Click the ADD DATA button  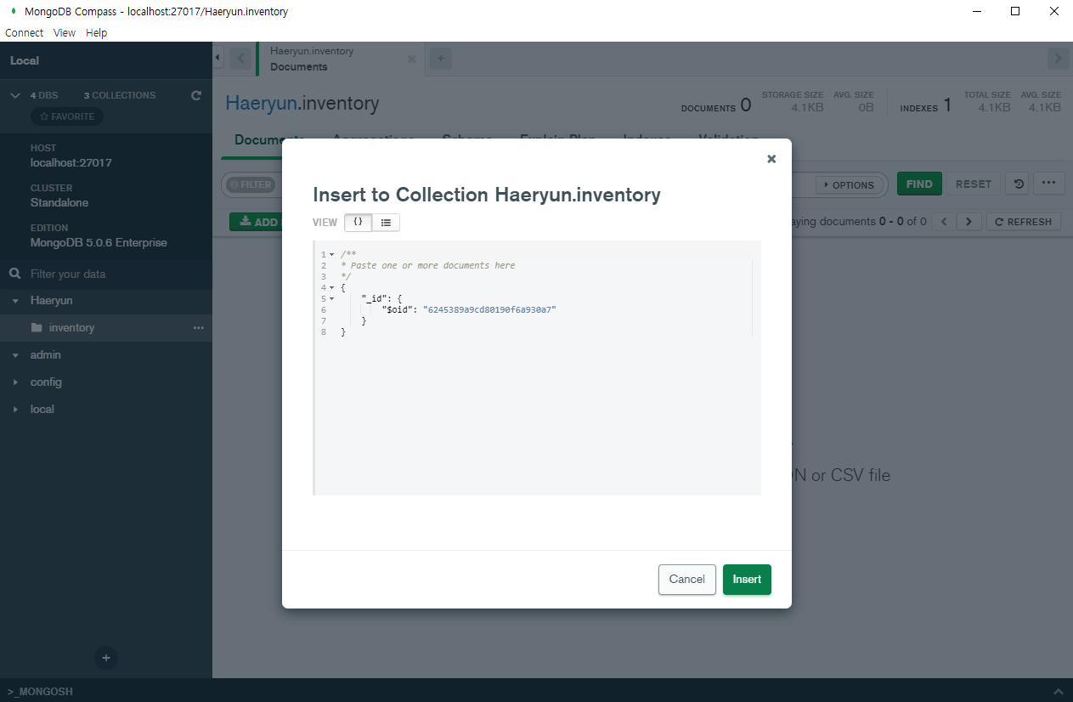click(x=257, y=222)
